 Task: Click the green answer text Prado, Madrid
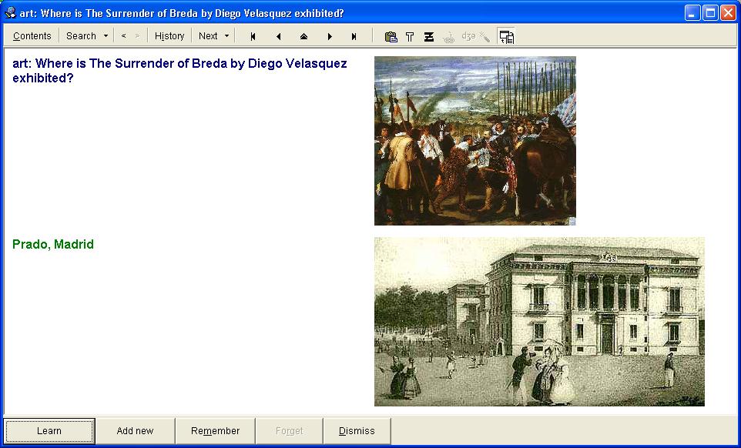pyautogui.click(x=53, y=245)
